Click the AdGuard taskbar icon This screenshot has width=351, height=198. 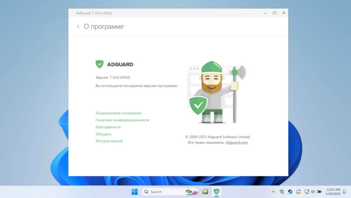[x=216, y=192]
